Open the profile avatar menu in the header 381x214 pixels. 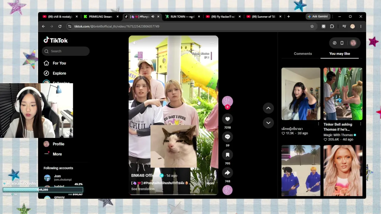tap(353, 43)
